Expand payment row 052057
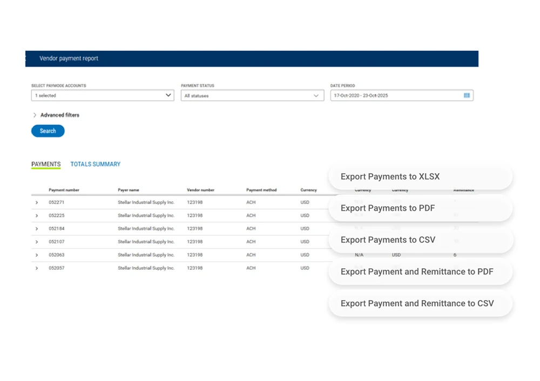540x381 pixels. (x=37, y=268)
